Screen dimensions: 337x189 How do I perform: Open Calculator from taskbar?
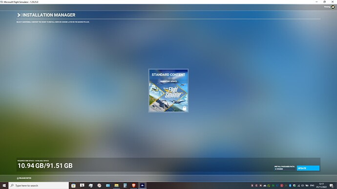pyautogui.click(x=125, y=186)
